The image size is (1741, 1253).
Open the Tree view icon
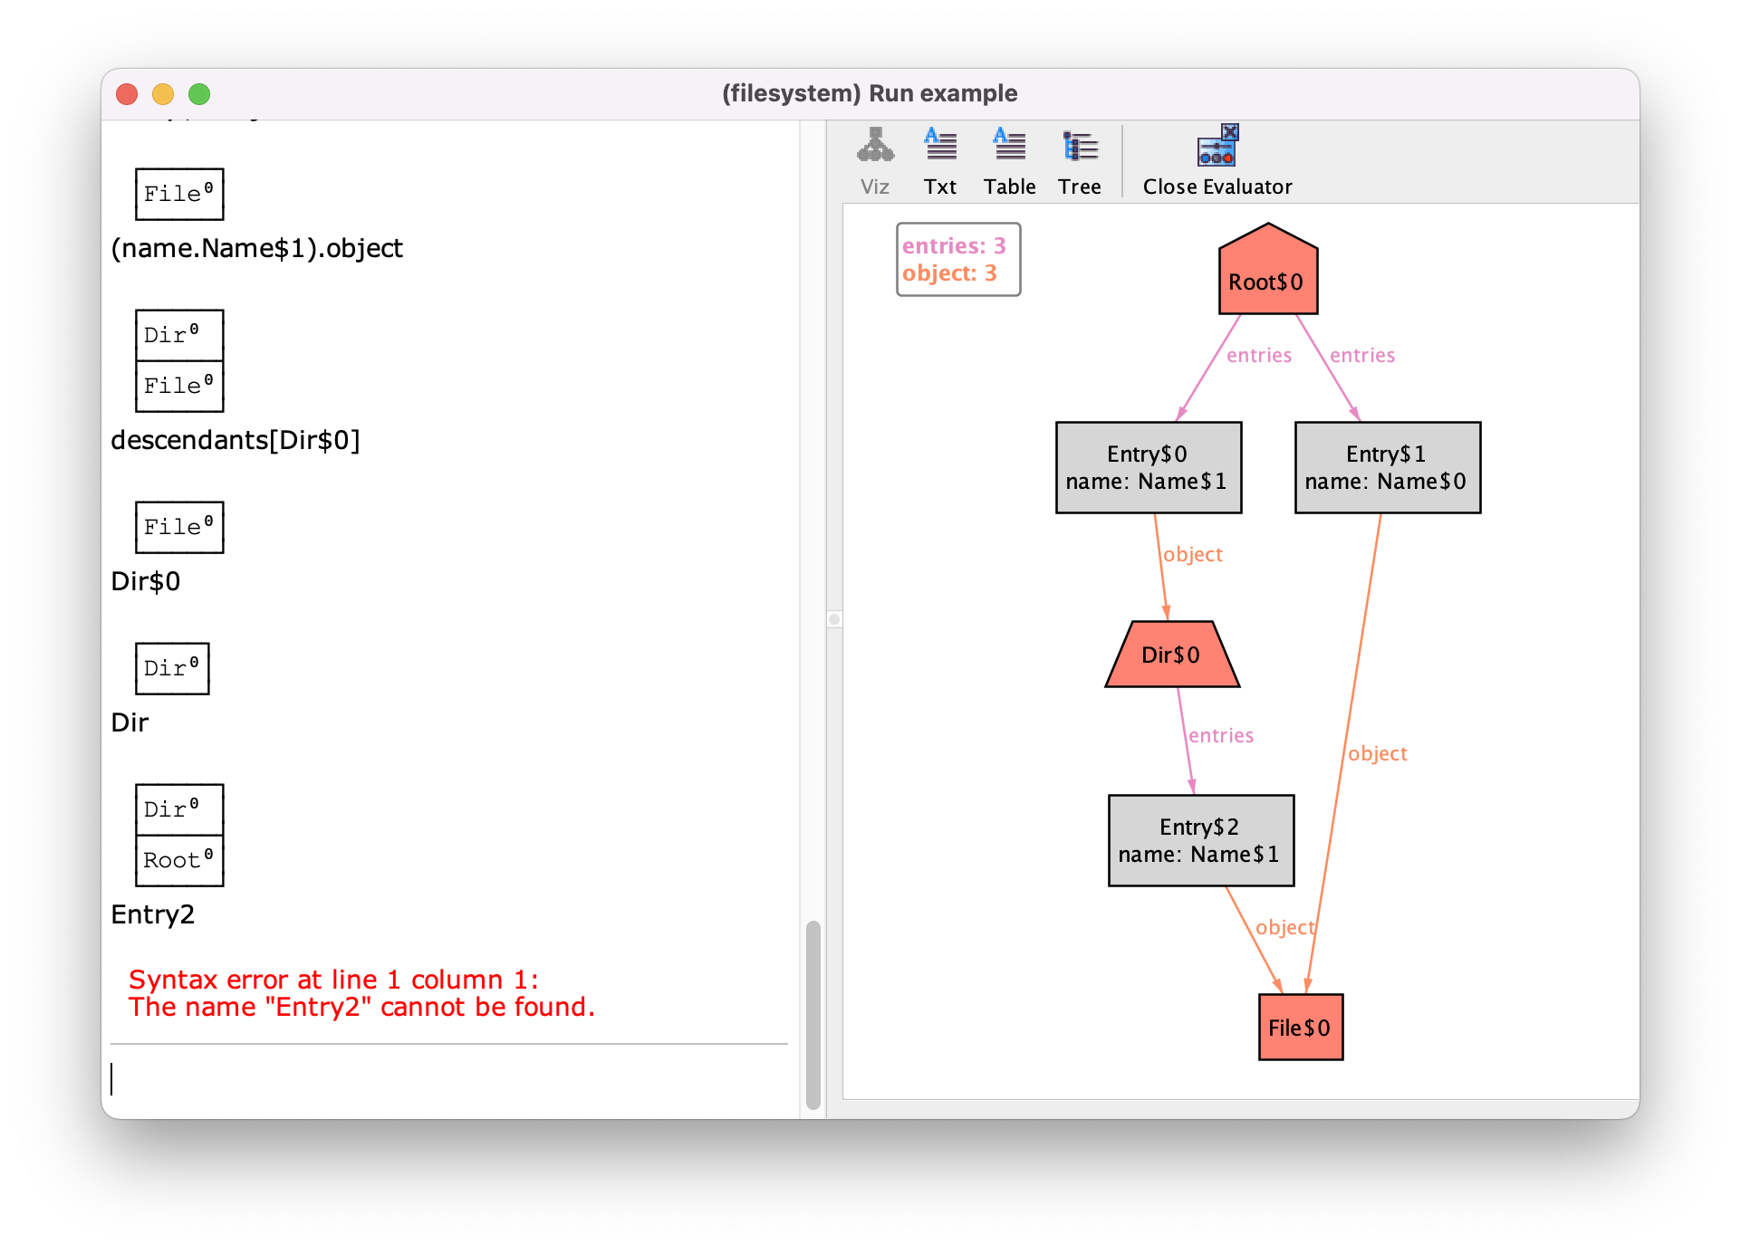(x=1080, y=147)
